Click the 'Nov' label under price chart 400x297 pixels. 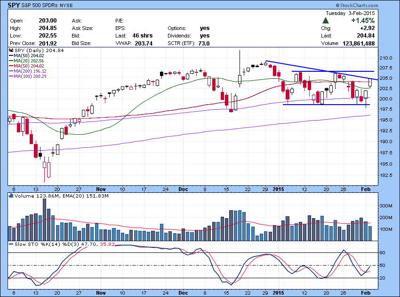101,189
